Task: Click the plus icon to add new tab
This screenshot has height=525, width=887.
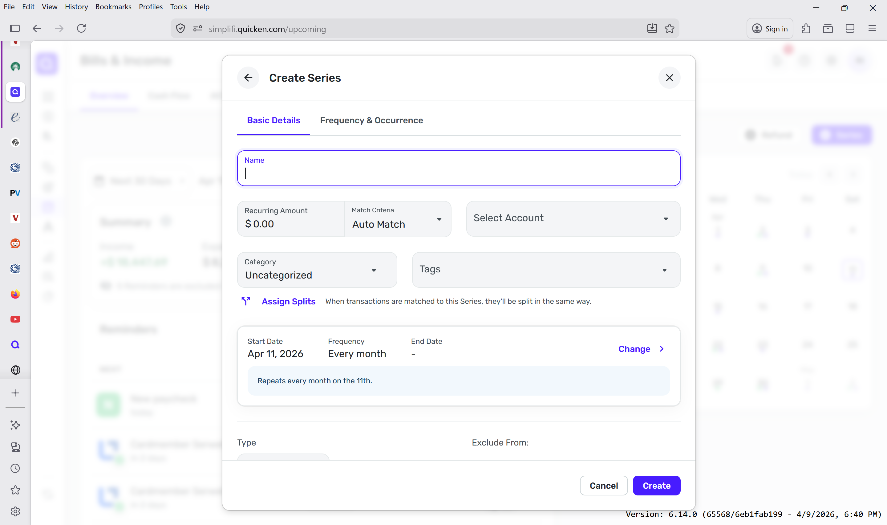Action: [15, 393]
